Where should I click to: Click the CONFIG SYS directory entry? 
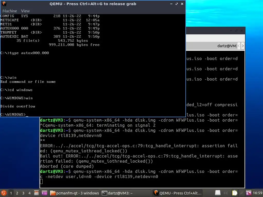50,16
